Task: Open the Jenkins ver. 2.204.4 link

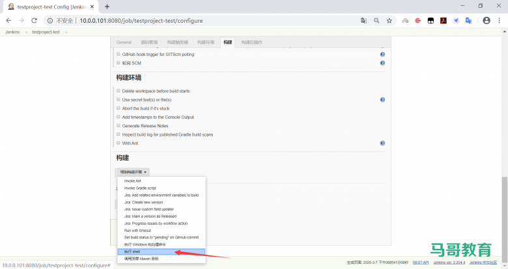Action: click(449, 263)
